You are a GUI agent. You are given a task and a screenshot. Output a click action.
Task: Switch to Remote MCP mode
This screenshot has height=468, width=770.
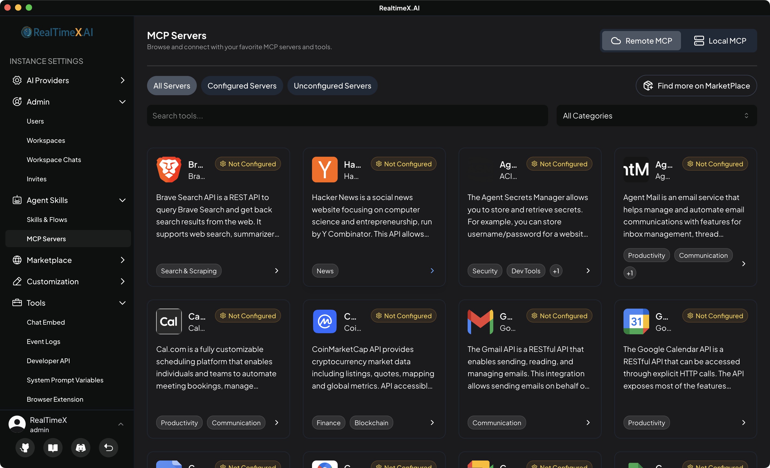pos(641,41)
